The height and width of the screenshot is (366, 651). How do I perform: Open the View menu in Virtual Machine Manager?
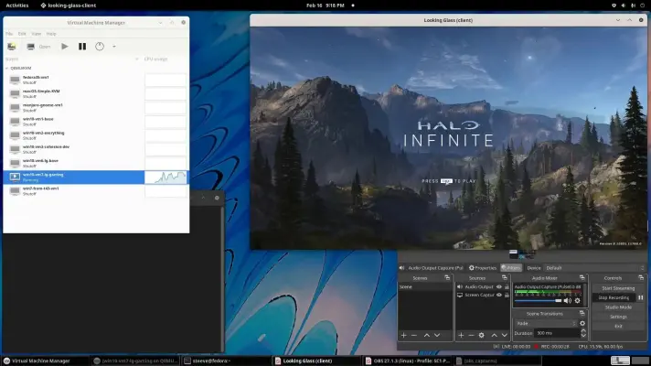(37, 34)
